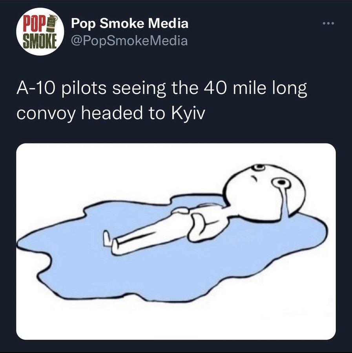The image size is (352, 353).
Task: Open the @PopSmokeMedia handle link
Action: 129,41
